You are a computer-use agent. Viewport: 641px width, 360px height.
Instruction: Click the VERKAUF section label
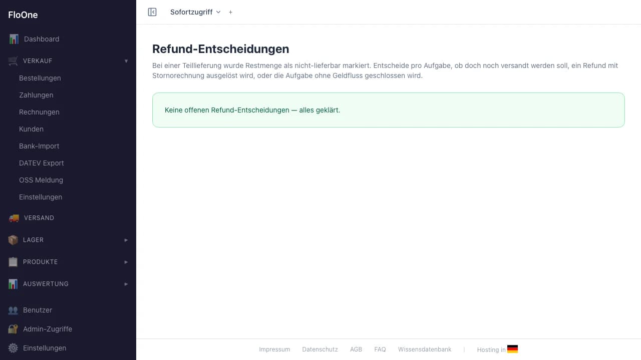click(38, 61)
